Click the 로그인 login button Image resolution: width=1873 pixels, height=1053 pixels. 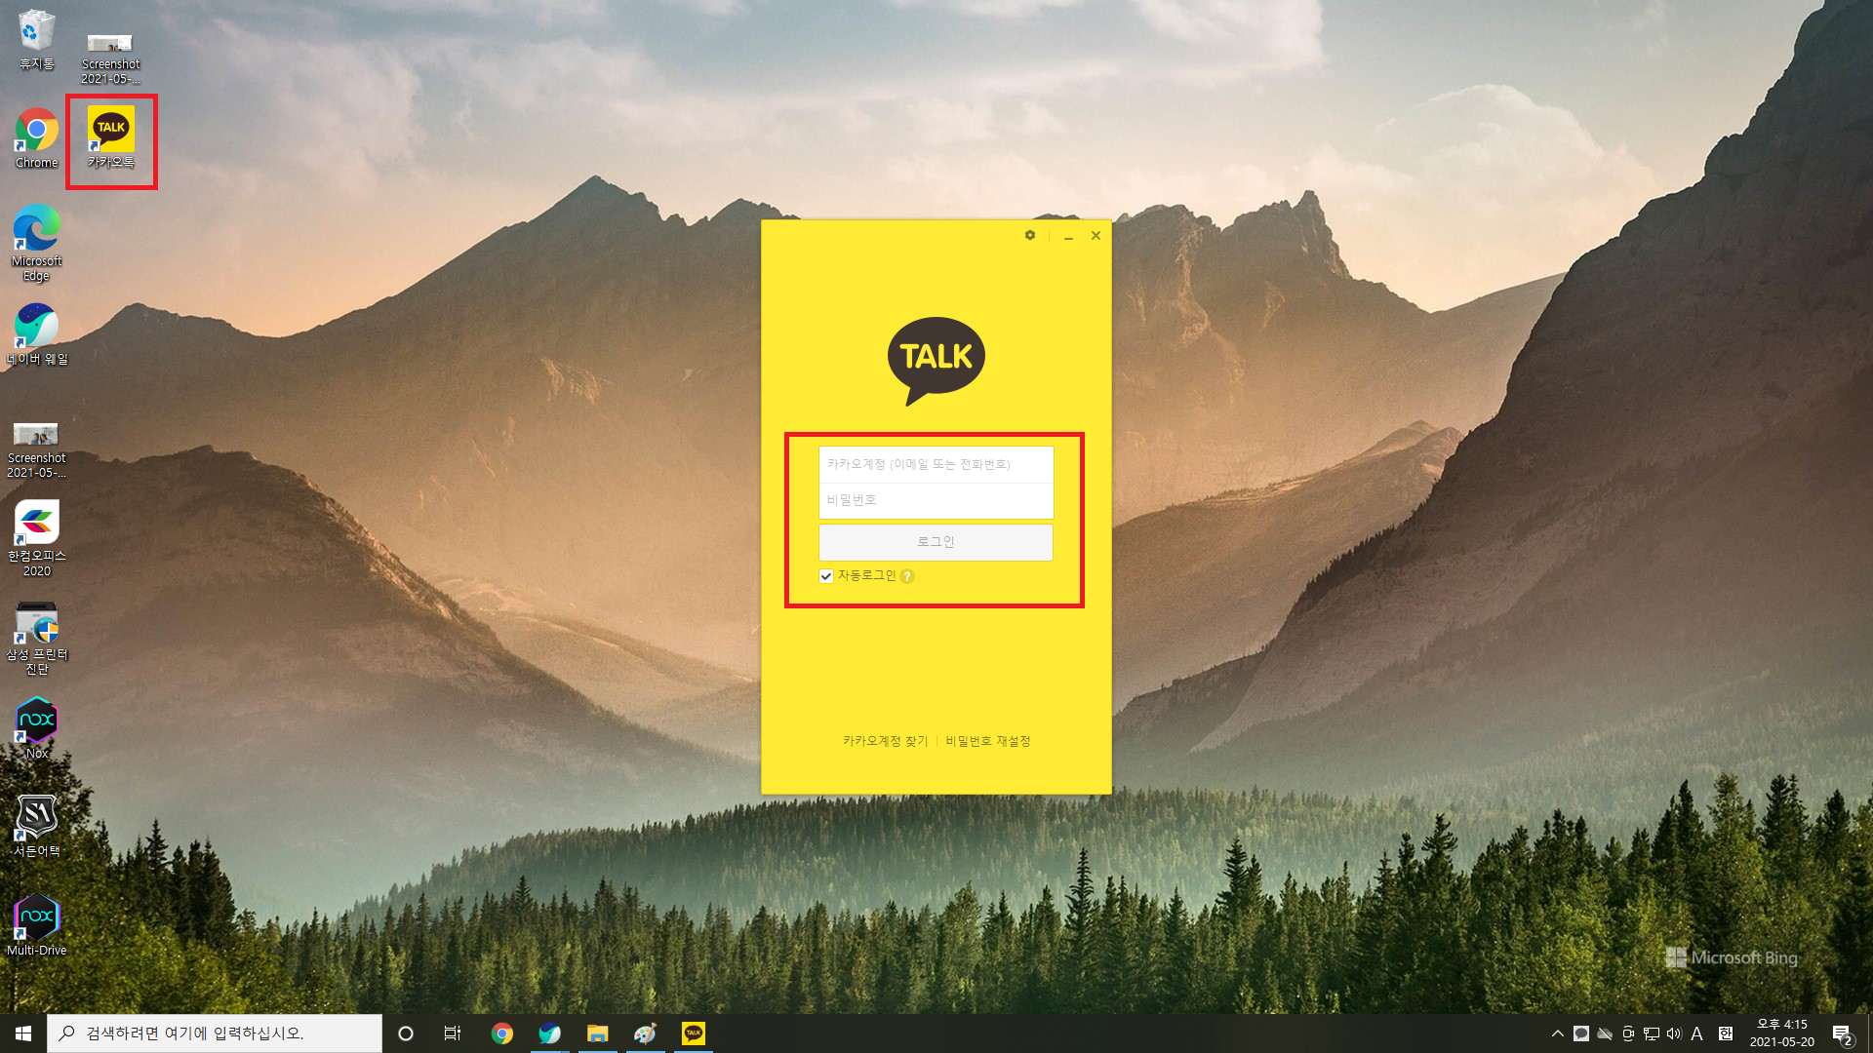(x=936, y=542)
